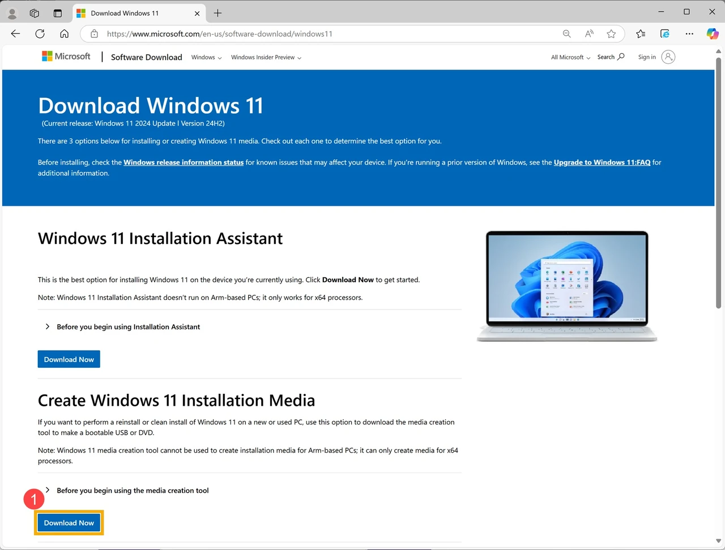The width and height of the screenshot is (725, 550).
Task: Click the Microsoft logo
Action: (66, 57)
